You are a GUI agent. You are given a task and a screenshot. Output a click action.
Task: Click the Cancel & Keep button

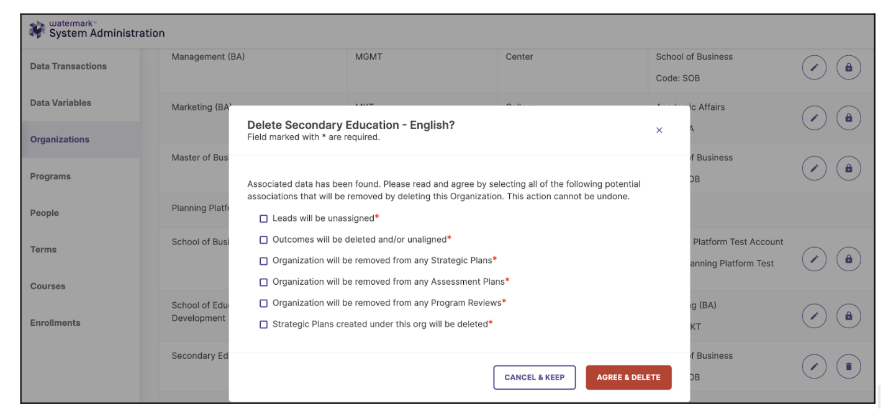pos(535,377)
